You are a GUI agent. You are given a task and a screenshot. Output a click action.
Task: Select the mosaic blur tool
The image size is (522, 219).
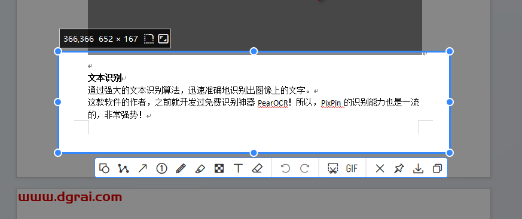(219, 168)
